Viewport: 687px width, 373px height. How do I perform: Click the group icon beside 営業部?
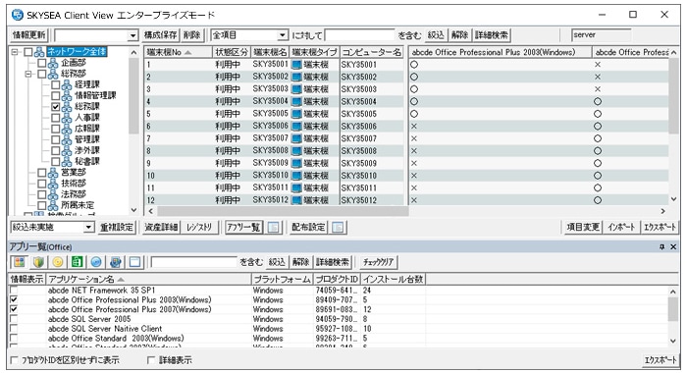coord(53,172)
